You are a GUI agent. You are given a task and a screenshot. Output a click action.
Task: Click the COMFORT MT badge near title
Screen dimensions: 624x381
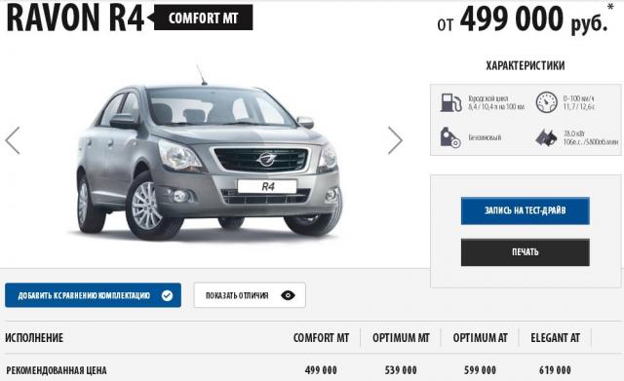(x=203, y=18)
